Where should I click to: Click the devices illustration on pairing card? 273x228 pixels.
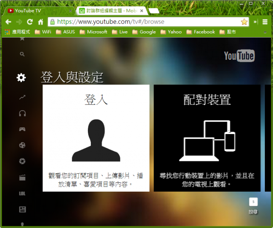pos(207,140)
